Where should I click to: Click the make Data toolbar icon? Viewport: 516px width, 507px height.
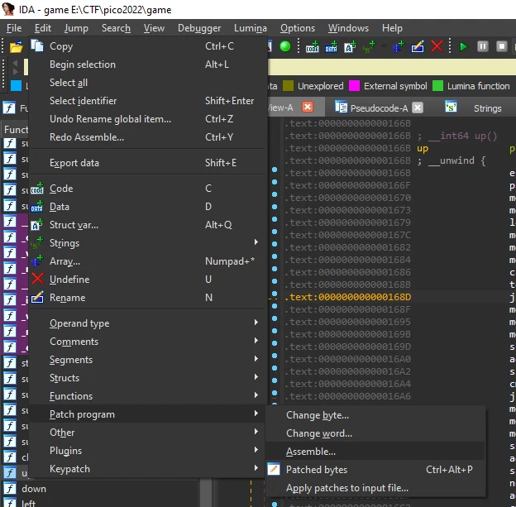click(x=331, y=47)
